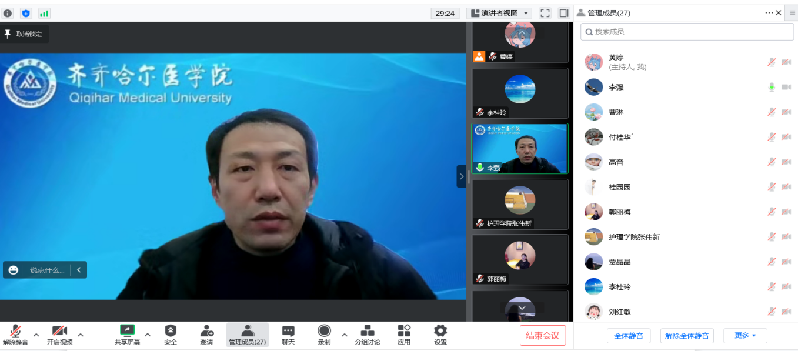Click 管理成员(27) toolbar item
Screen dimensions: 798x351
pyautogui.click(x=248, y=334)
